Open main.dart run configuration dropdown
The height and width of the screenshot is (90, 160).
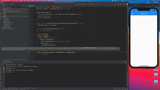92,4
